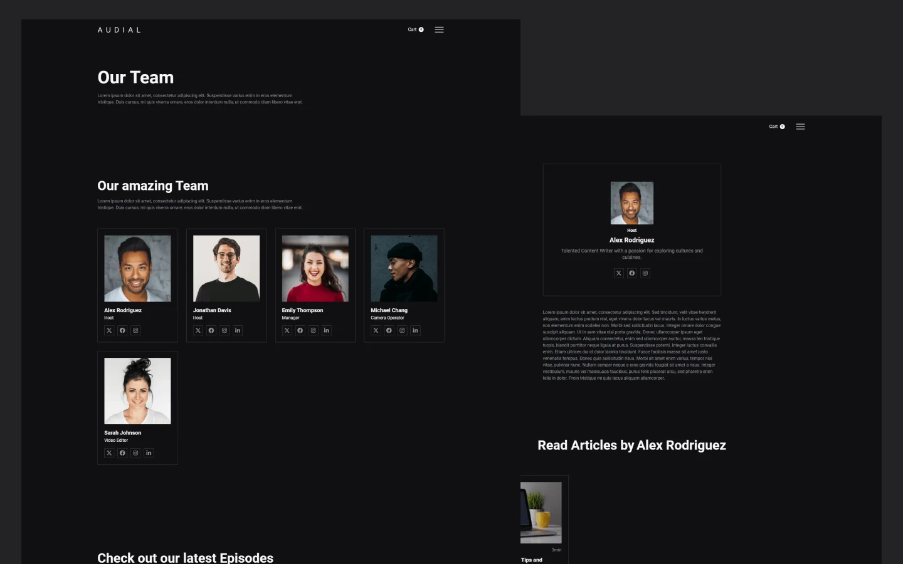Open Facebook link on Alex Rodriguez team card
This screenshot has height=564, width=903.
[122, 330]
